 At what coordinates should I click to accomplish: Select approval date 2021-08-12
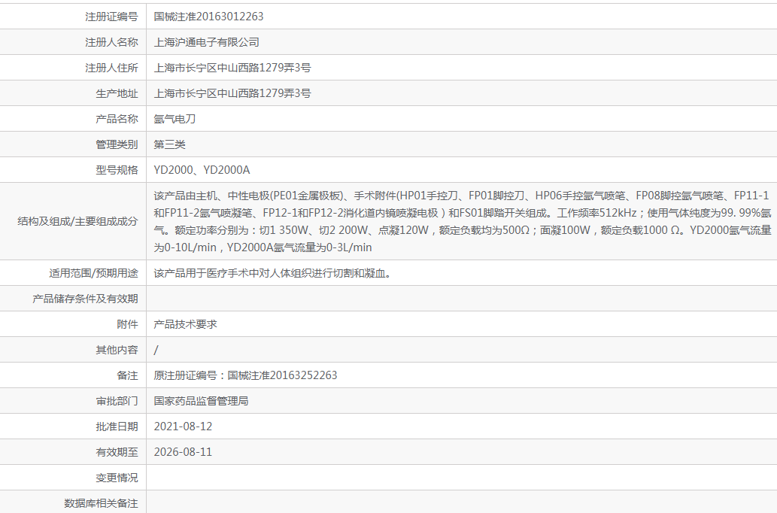(x=183, y=426)
